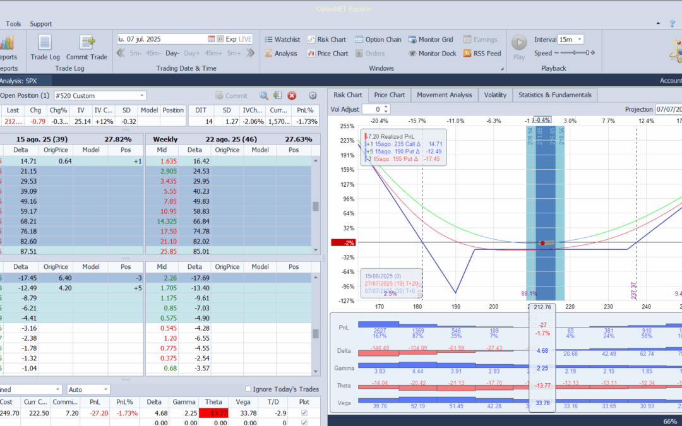Open the Watchlist window

point(282,40)
